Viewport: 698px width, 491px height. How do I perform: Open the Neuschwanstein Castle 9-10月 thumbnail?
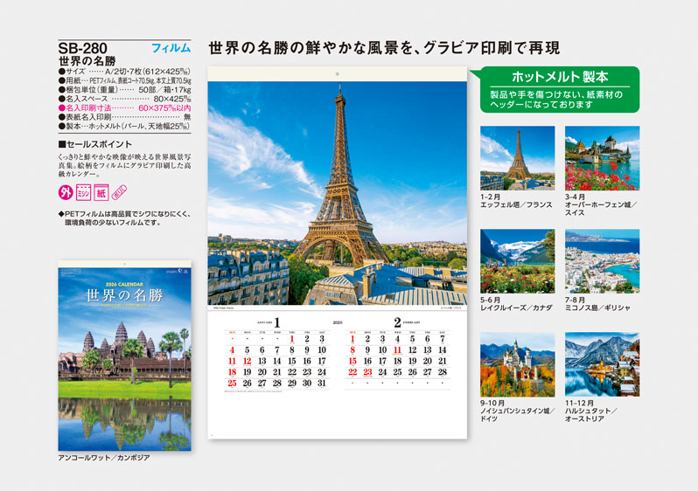[x=517, y=364]
